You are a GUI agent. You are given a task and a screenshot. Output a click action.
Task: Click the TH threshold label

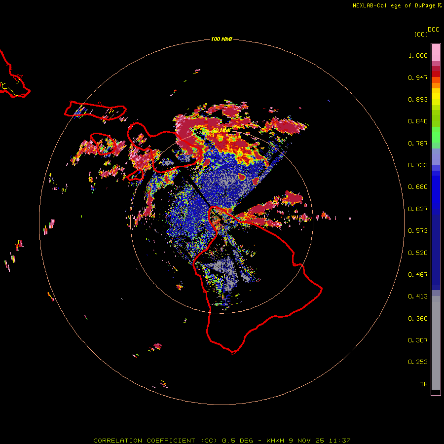click(424, 384)
